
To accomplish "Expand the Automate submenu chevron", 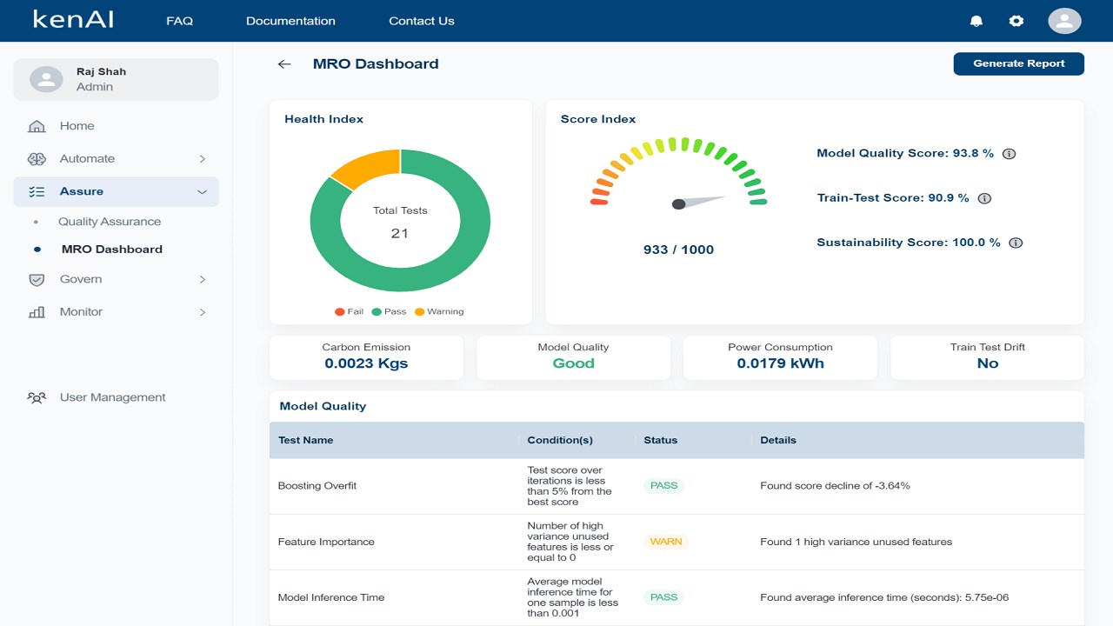I will point(203,159).
